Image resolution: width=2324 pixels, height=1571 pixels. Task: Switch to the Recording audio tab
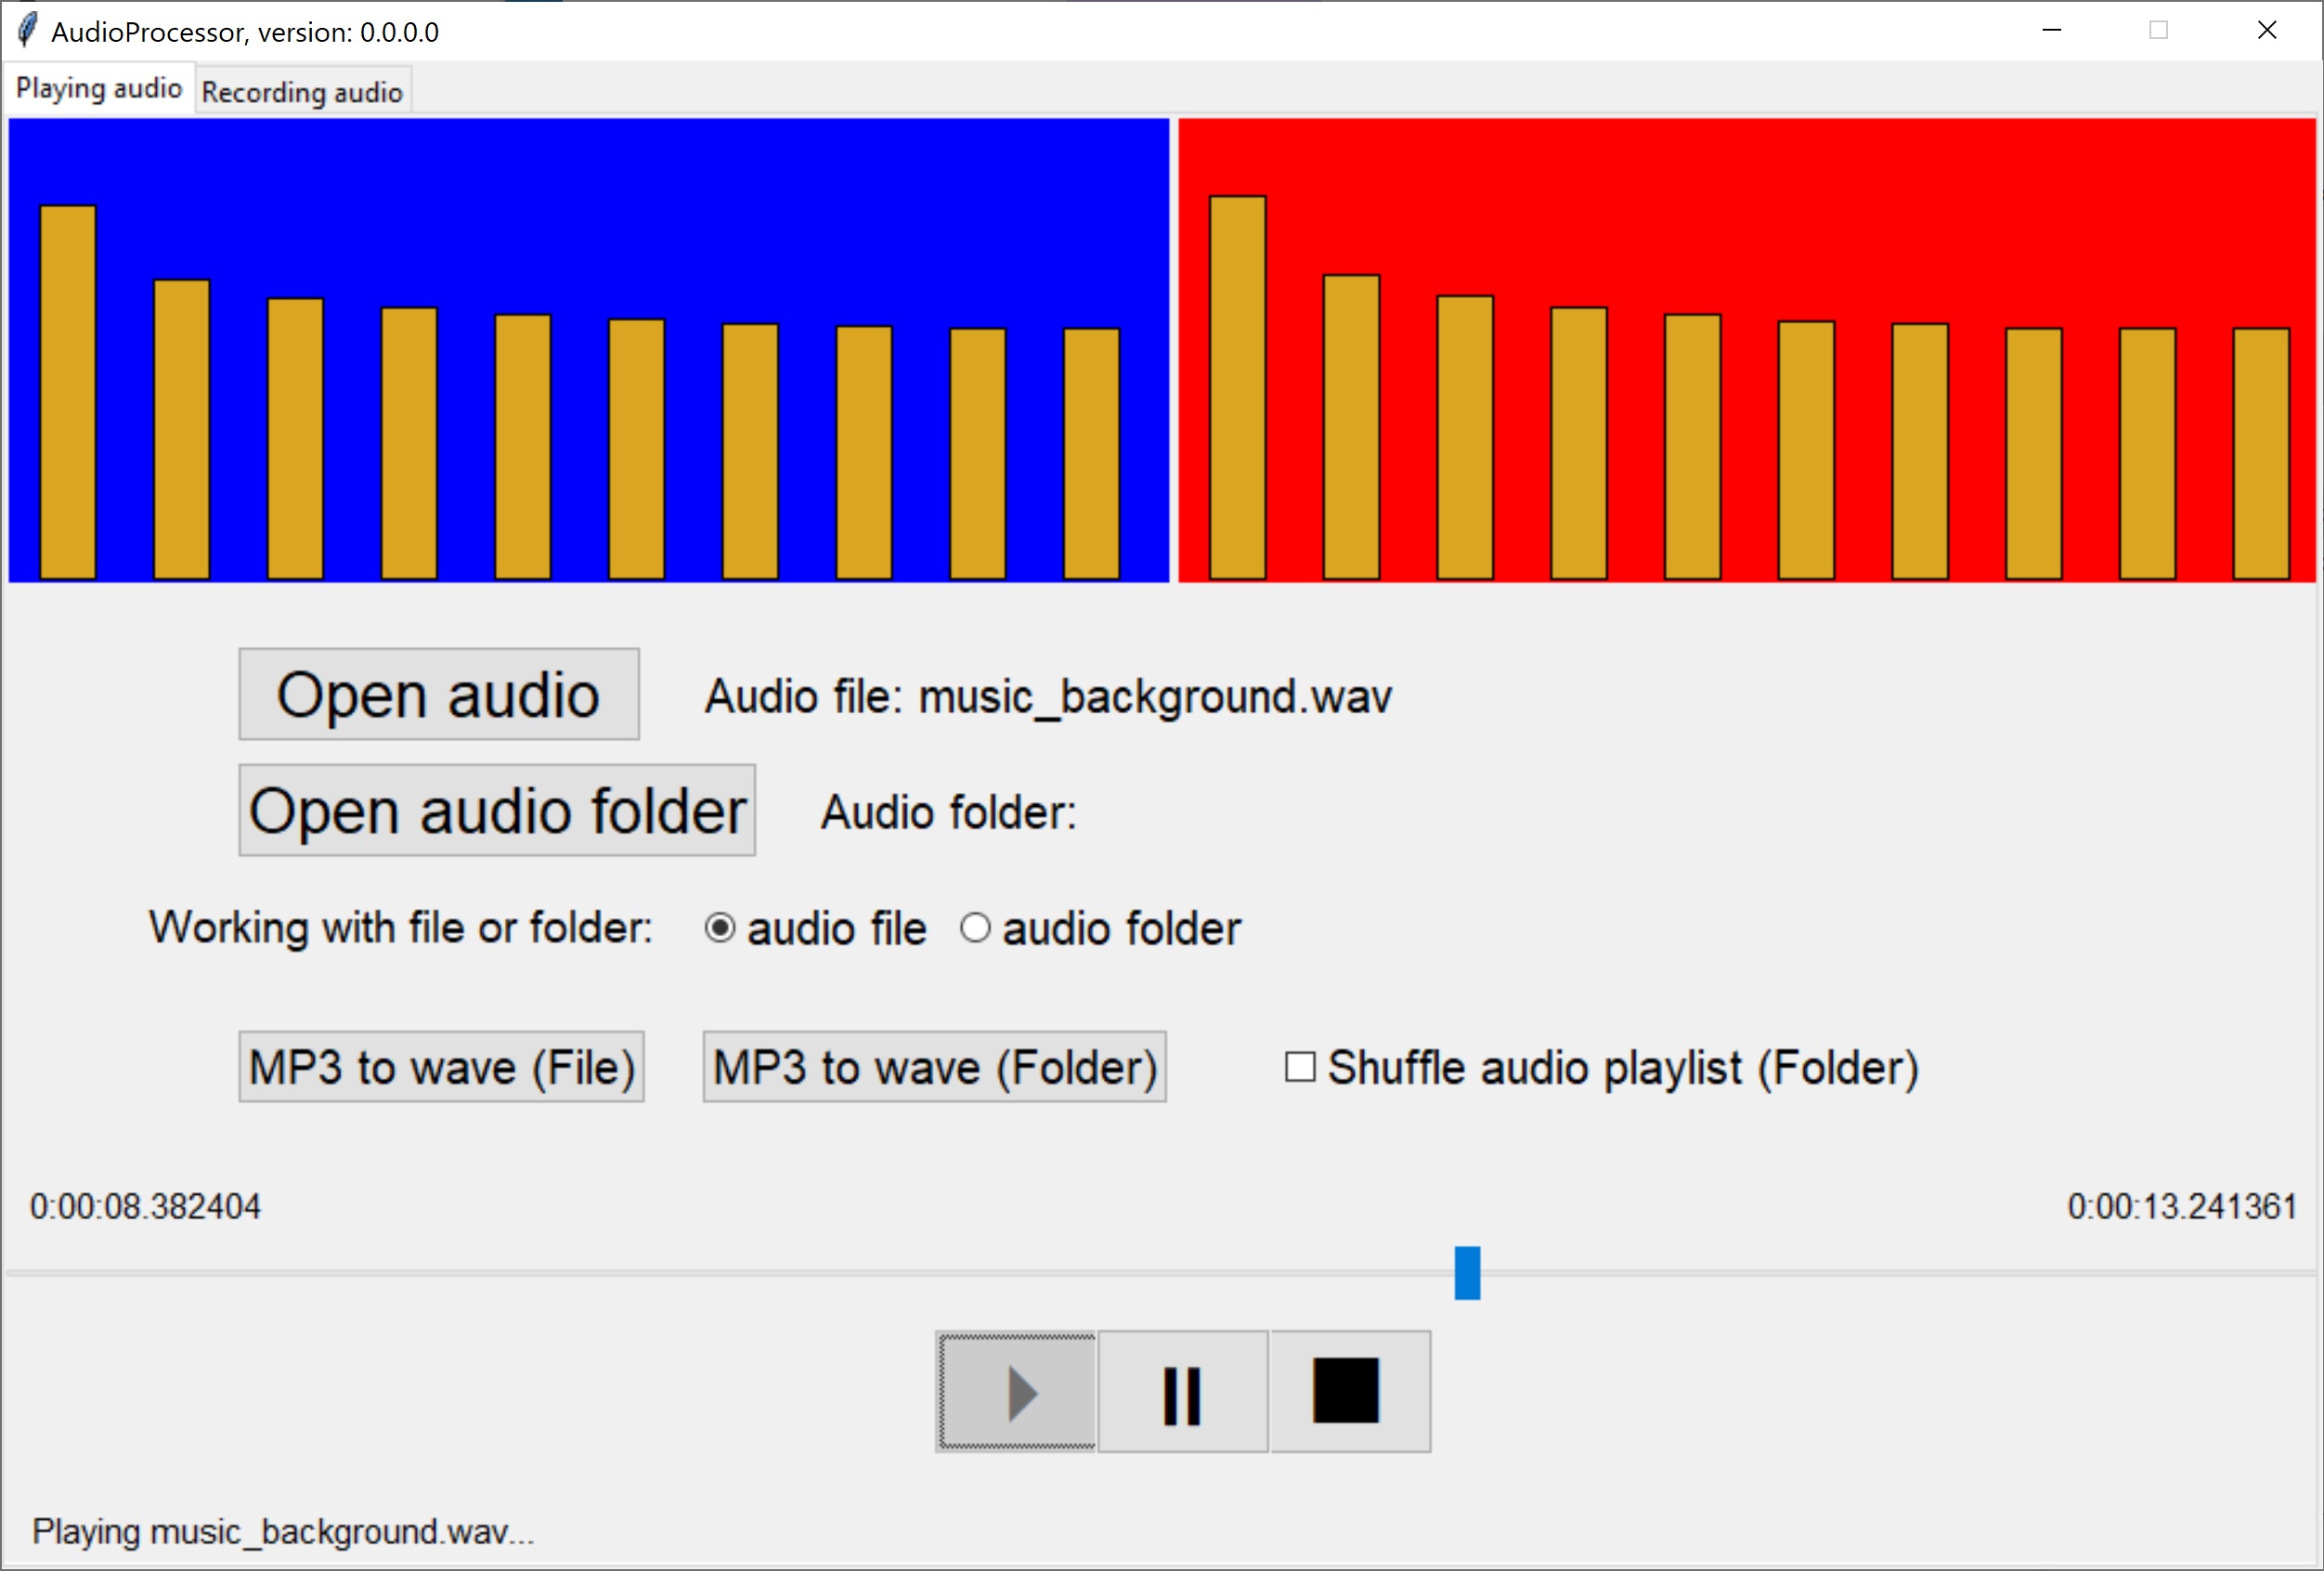click(x=302, y=92)
